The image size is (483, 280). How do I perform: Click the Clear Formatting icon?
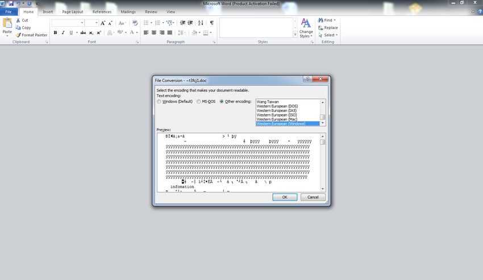pyautogui.click(x=135, y=23)
